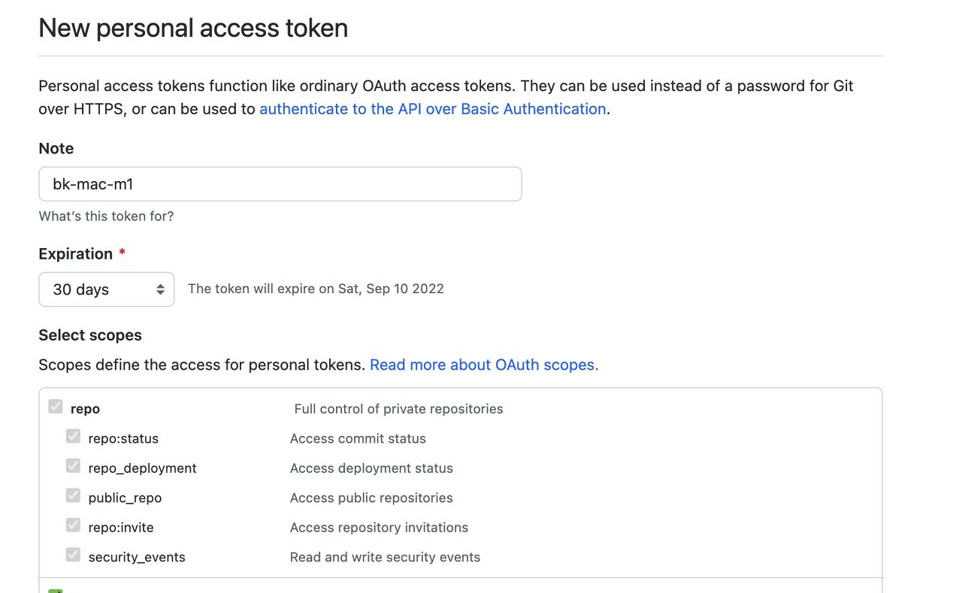
Task: Click the 'Expiration' field label
Action: click(x=75, y=254)
